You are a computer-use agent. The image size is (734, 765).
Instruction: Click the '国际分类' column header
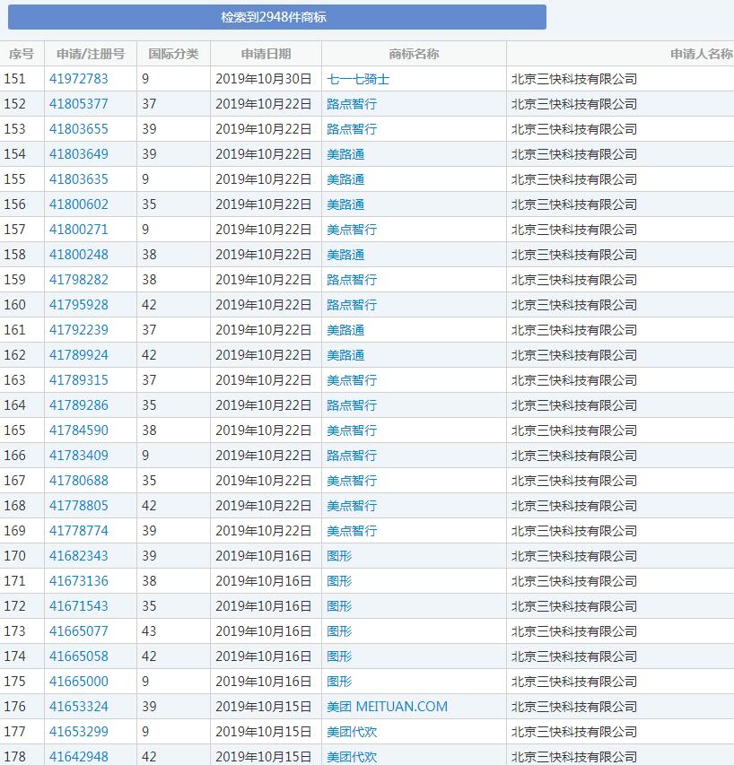tap(173, 54)
